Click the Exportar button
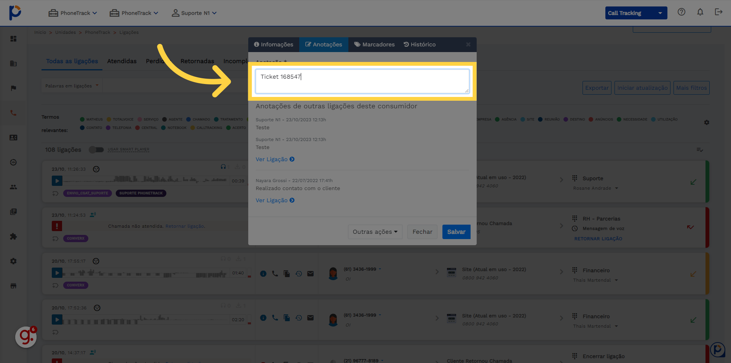731x363 pixels. (x=597, y=88)
